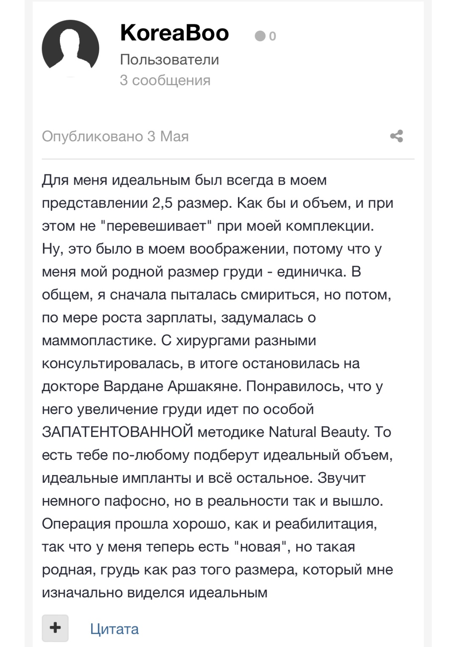
Task: Click the word "единичка" in the post
Action: coord(311,272)
